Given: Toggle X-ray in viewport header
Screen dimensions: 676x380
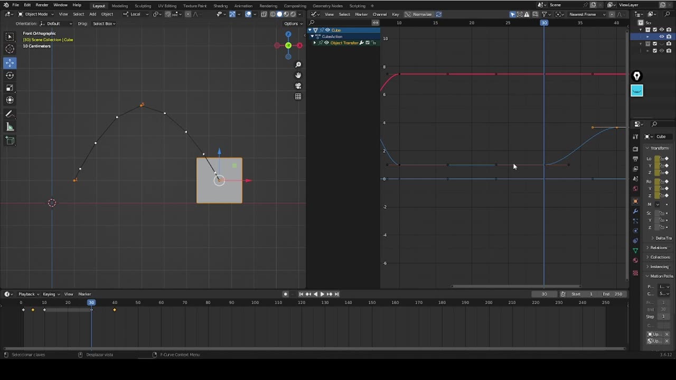Looking at the screenshot, I should click(264, 14).
